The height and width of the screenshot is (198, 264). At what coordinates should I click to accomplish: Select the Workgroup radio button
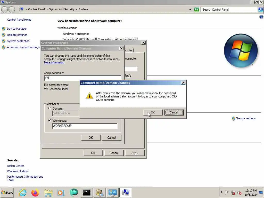pyautogui.click(x=50, y=121)
